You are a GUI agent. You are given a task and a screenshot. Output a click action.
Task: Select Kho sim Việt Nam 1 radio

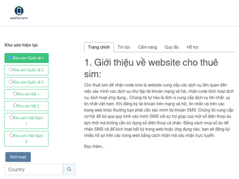(11, 118)
